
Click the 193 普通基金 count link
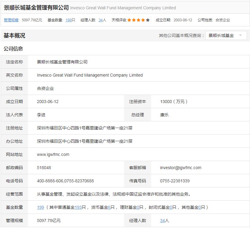pos(78,207)
